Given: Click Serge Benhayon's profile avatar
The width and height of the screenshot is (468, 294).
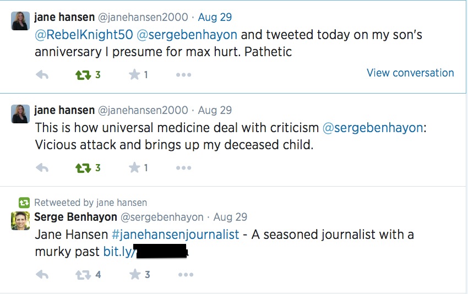Looking at the screenshot, I should pos(20,220).
